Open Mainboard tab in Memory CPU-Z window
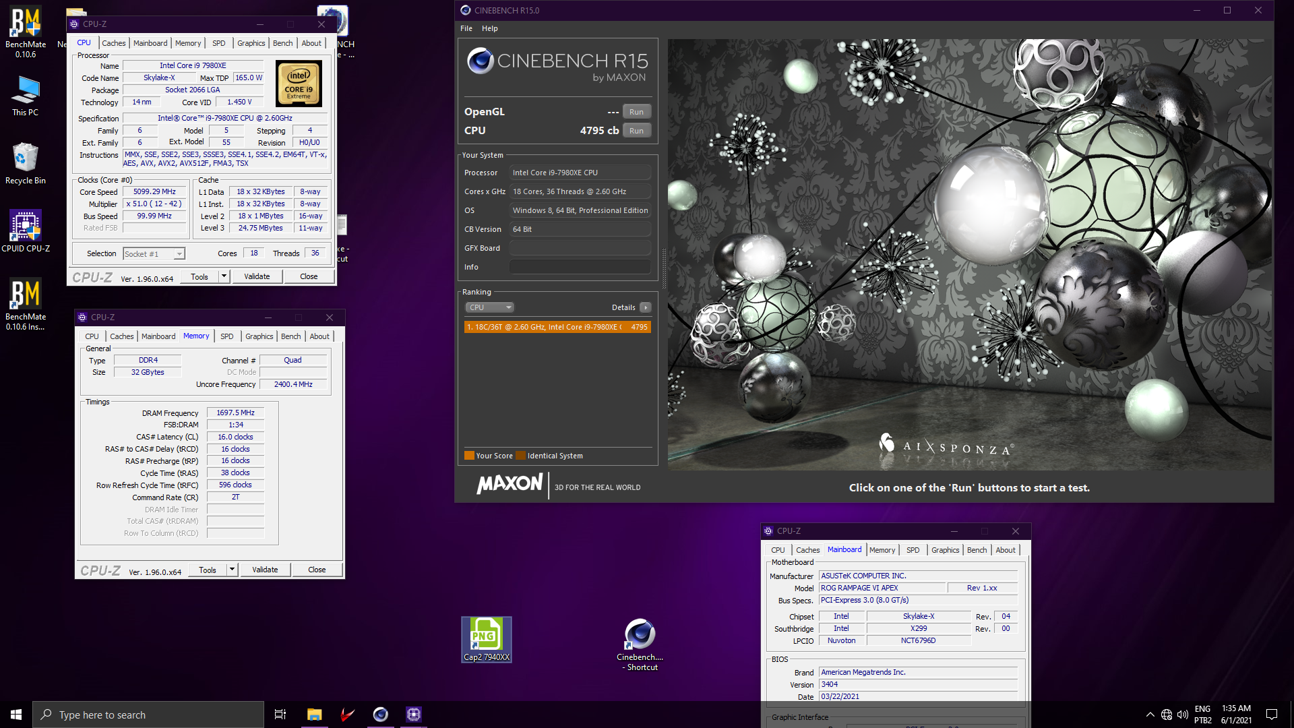 point(158,336)
